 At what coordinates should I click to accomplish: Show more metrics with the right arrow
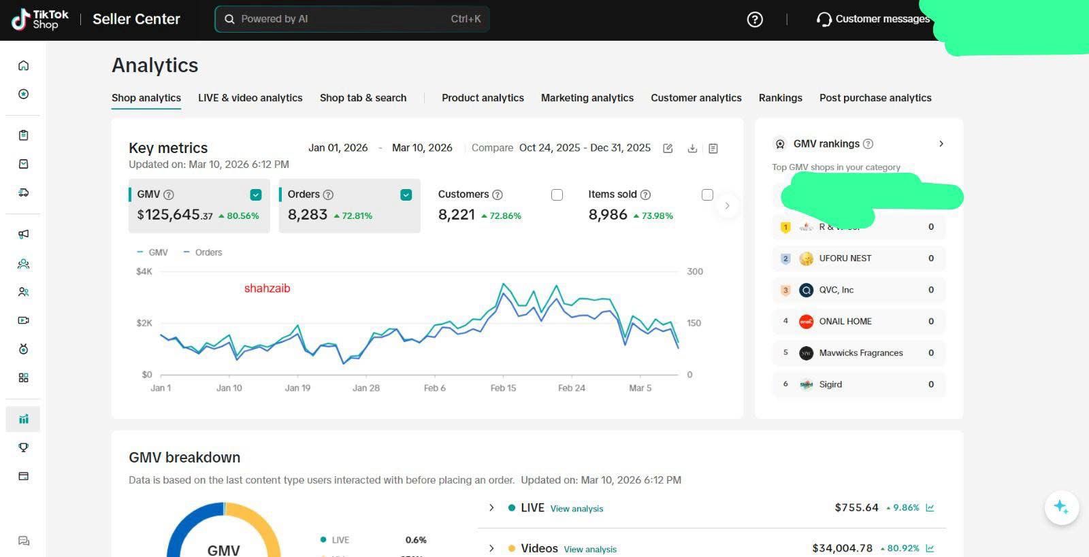coord(727,205)
